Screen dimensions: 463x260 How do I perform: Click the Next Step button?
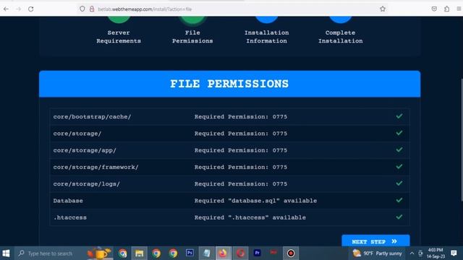click(x=375, y=240)
